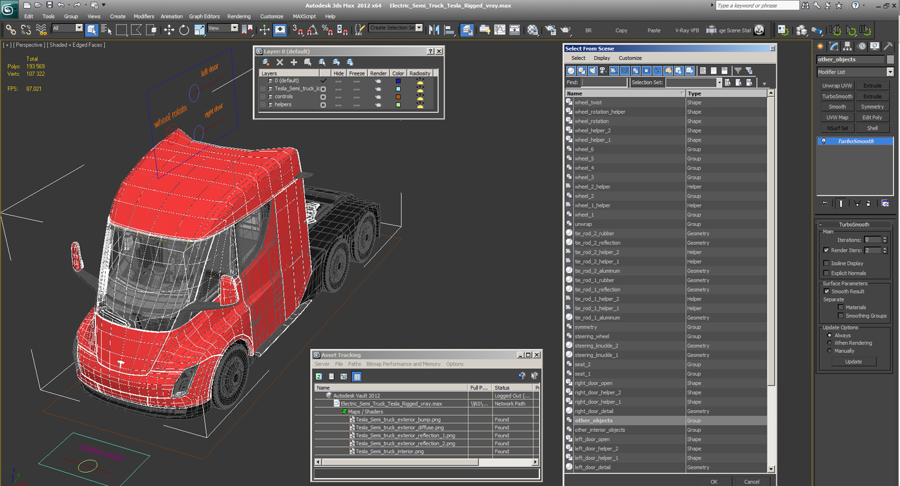Activate the Select and Uniform Scale tool
Viewport: 900px width, 486px height.
199,29
